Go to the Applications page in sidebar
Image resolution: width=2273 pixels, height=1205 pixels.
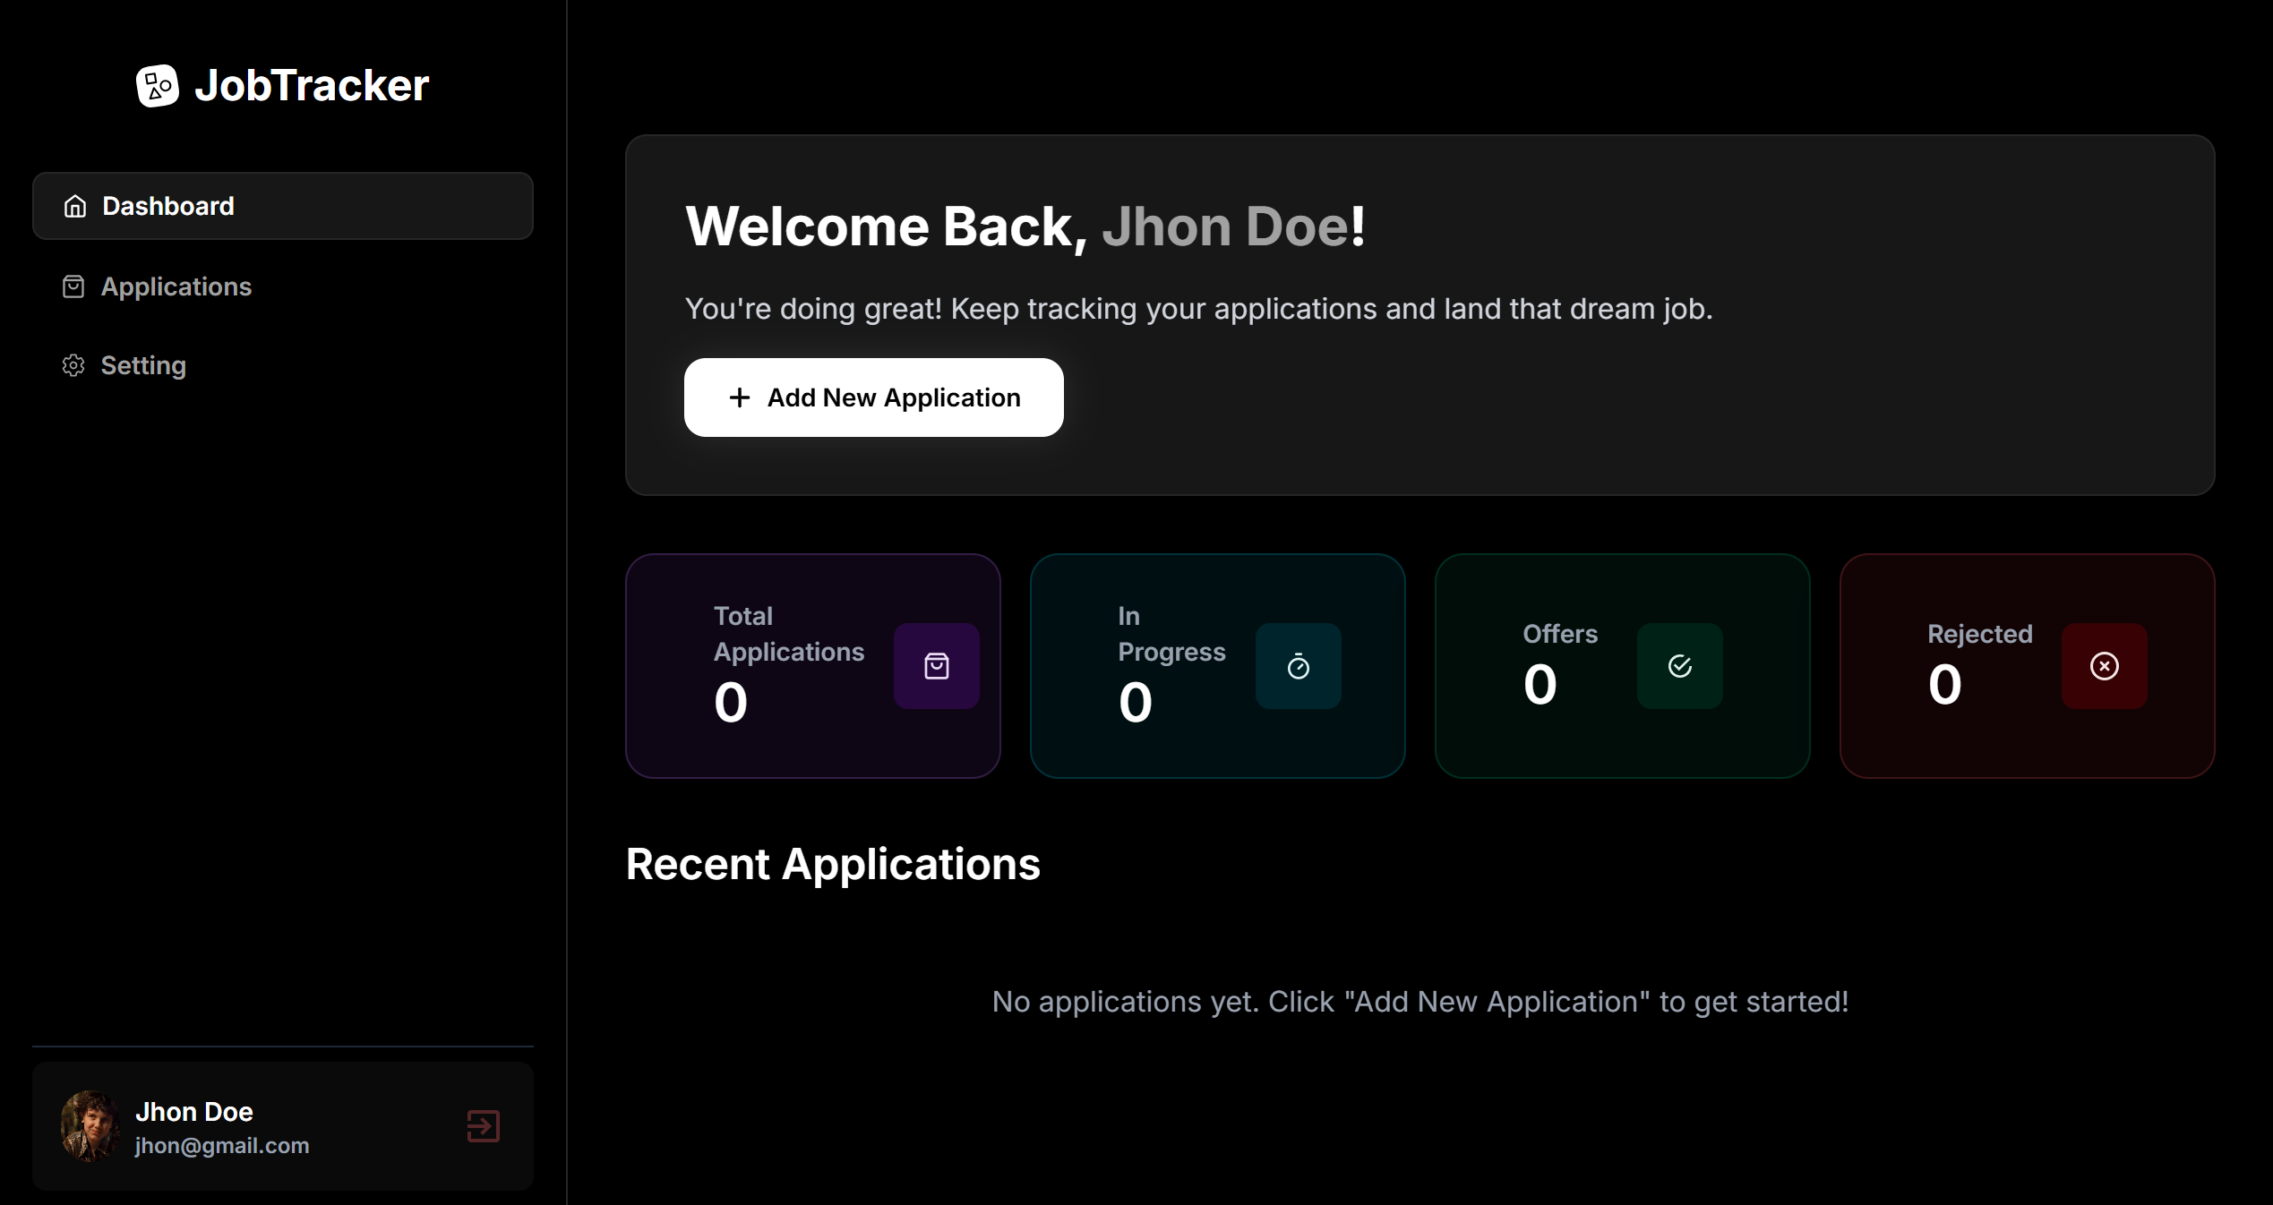tap(176, 286)
